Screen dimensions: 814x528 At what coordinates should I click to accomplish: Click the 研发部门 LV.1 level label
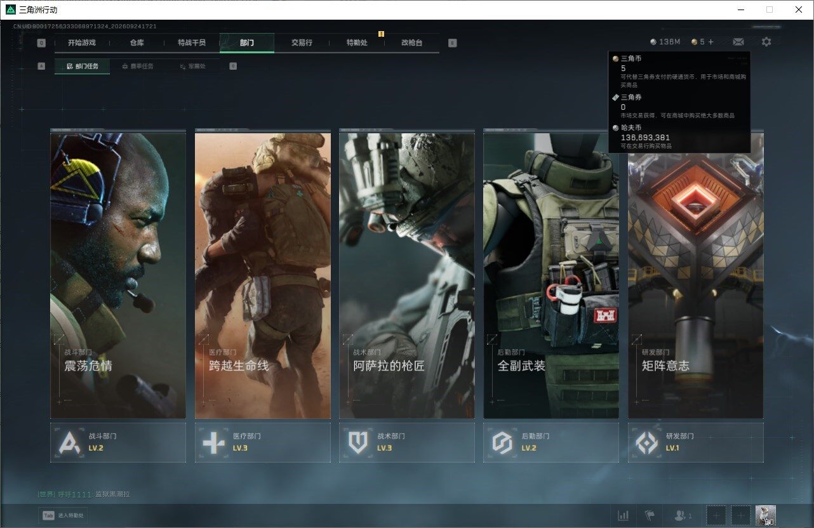point(672,448)
